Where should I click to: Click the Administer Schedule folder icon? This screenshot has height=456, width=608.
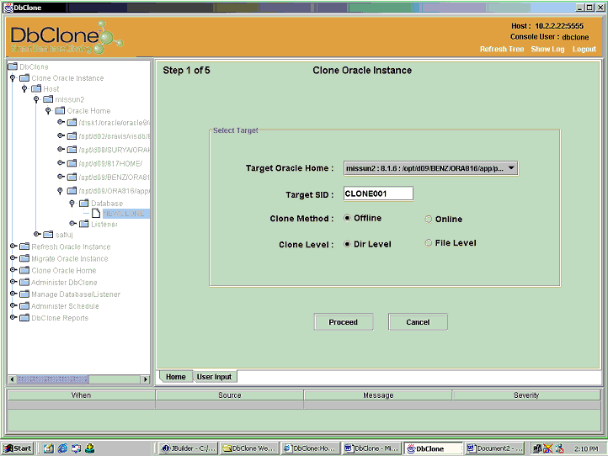(24, 305)
